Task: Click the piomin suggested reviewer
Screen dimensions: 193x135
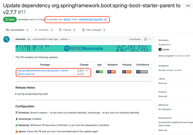Action: (166, 50)
